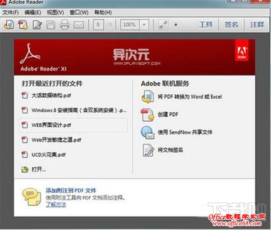Click the convert PDF to Word toolbar icon
This screenshot has width=271, height=230.
(x=9, y=25)
